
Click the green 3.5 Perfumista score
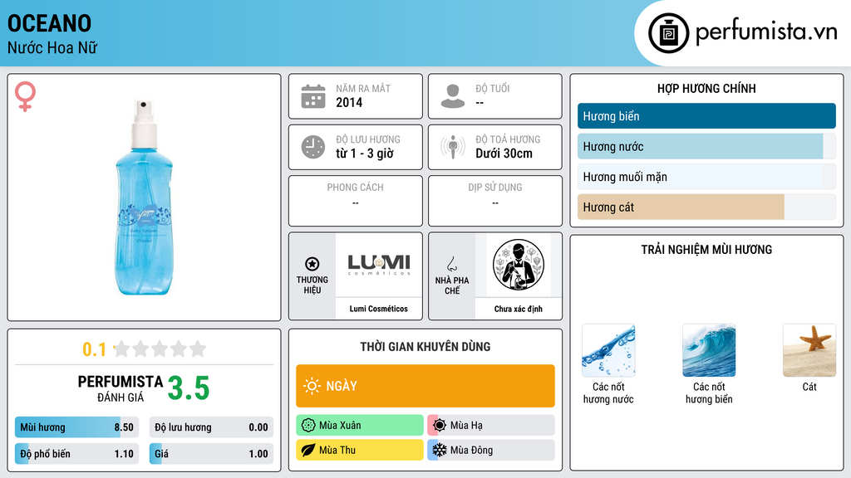point(189,388)
